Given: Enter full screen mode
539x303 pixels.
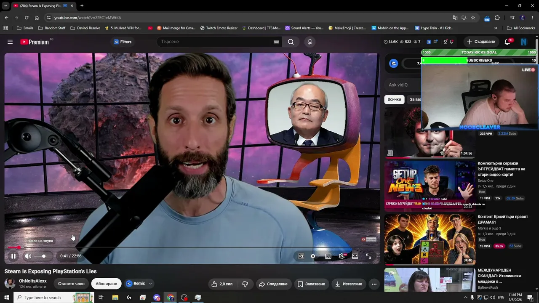Looking at the screenshot, I should coord(368,256).
